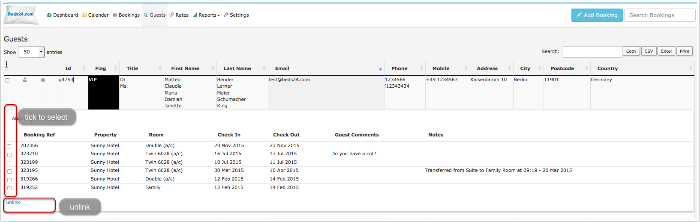The height and width of the screenshot is (222, 700).
Task: Click the address Kaiserdamm 10
Action: 489,80
